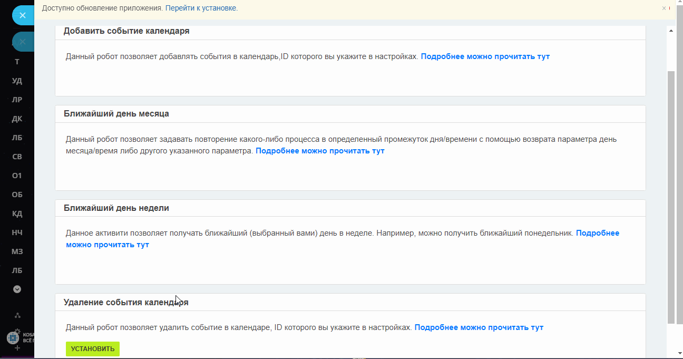Screen dimensions: 683x359
Task: Open the Т item in the left sidebar
Action: (17, 62)
